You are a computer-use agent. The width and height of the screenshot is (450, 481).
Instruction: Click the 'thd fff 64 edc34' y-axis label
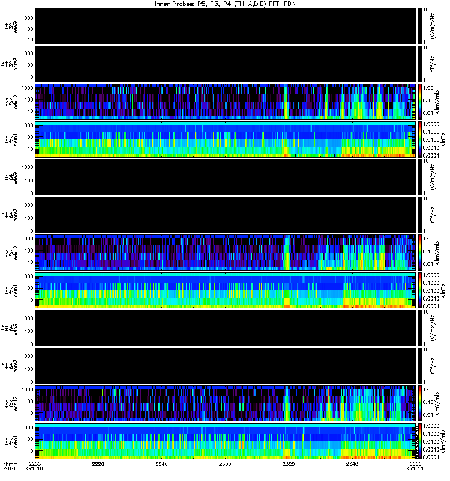(x=10, y=177)
